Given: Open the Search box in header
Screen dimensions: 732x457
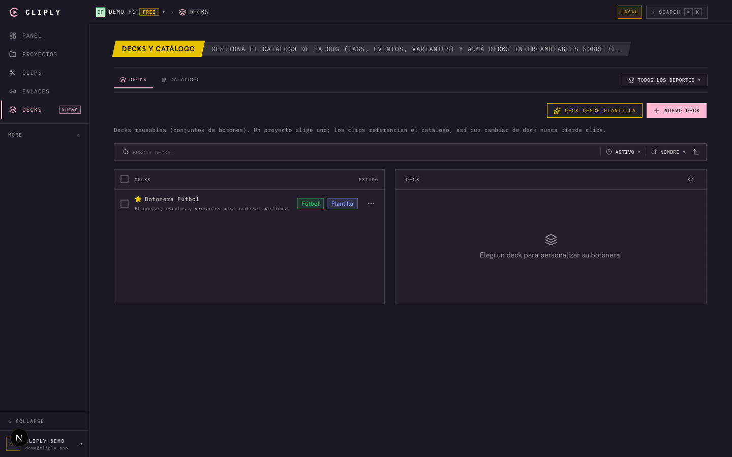Looking at the screenshot, I should 677,12.
